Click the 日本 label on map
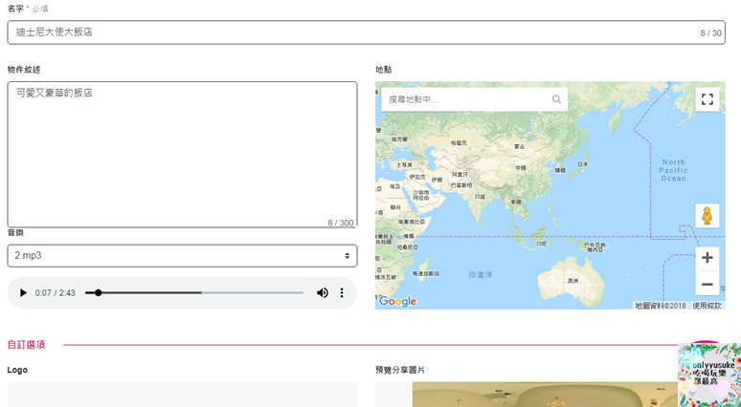Viewport: 741px width, 407px height. coord(583,164)
